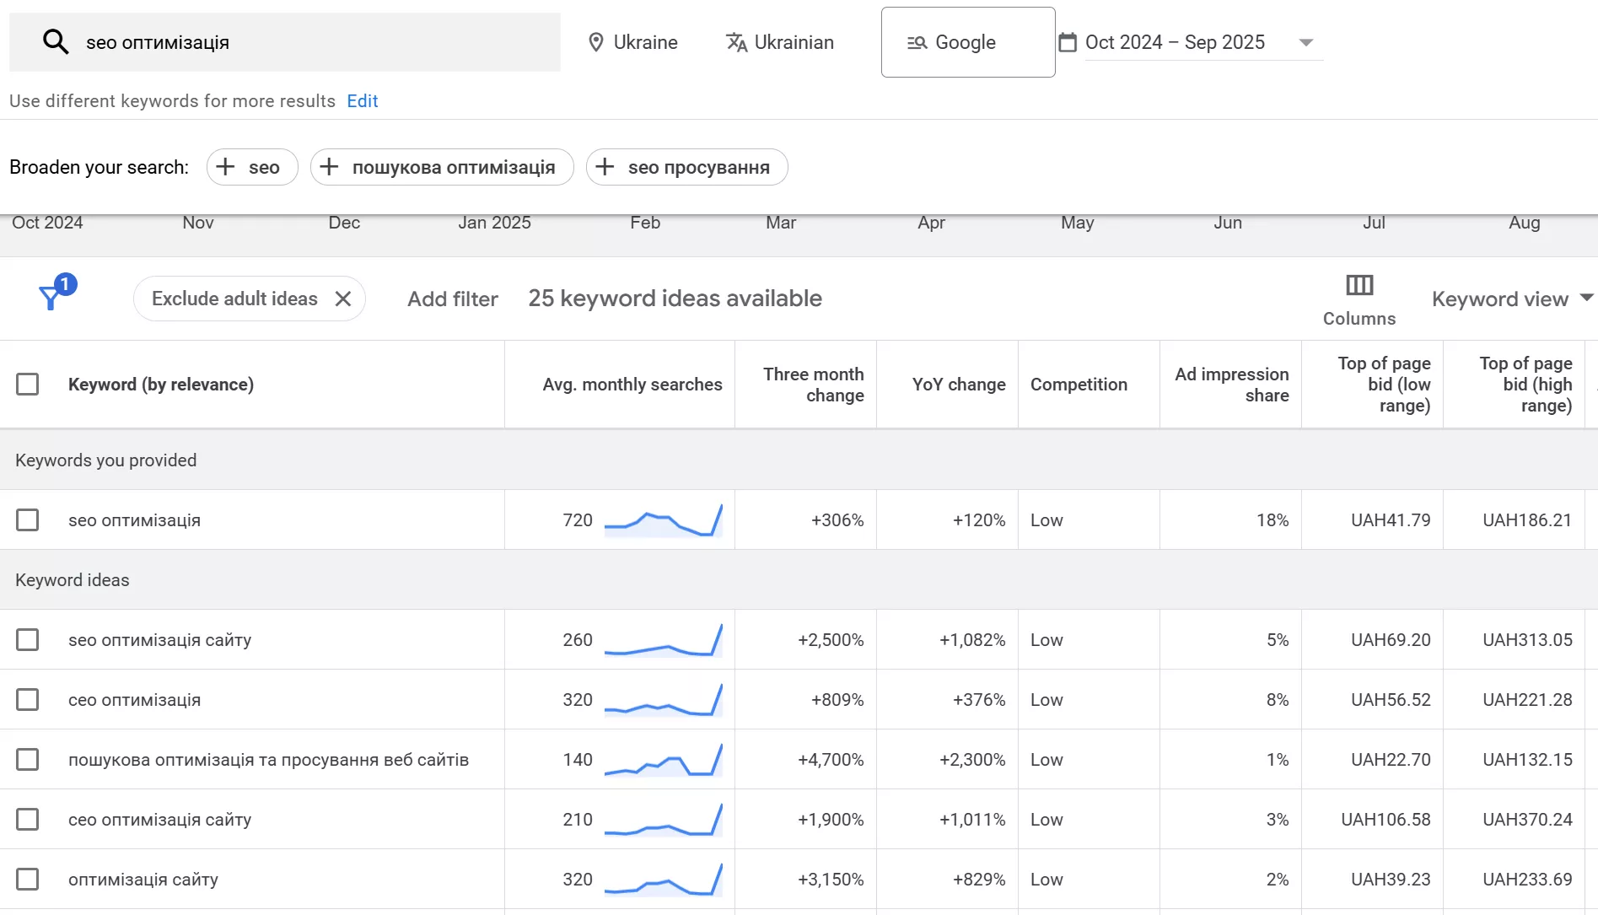Sort by Competition column header
The image size is (1598, 915).
click(1078, 385)
